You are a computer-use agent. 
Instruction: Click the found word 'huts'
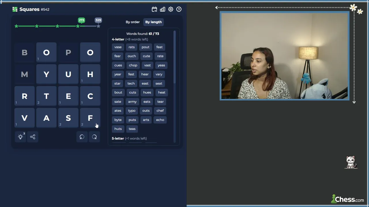coord(118,129)
